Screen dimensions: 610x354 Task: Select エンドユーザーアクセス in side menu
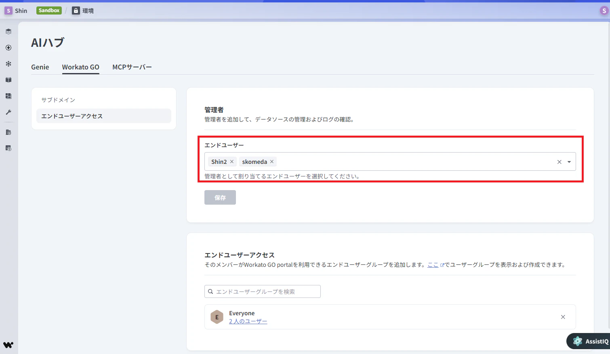(104, 116)
